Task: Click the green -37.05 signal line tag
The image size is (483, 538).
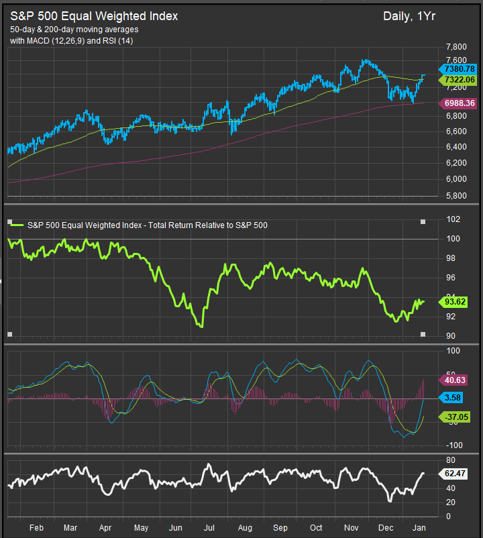Action: coord(455,417)
